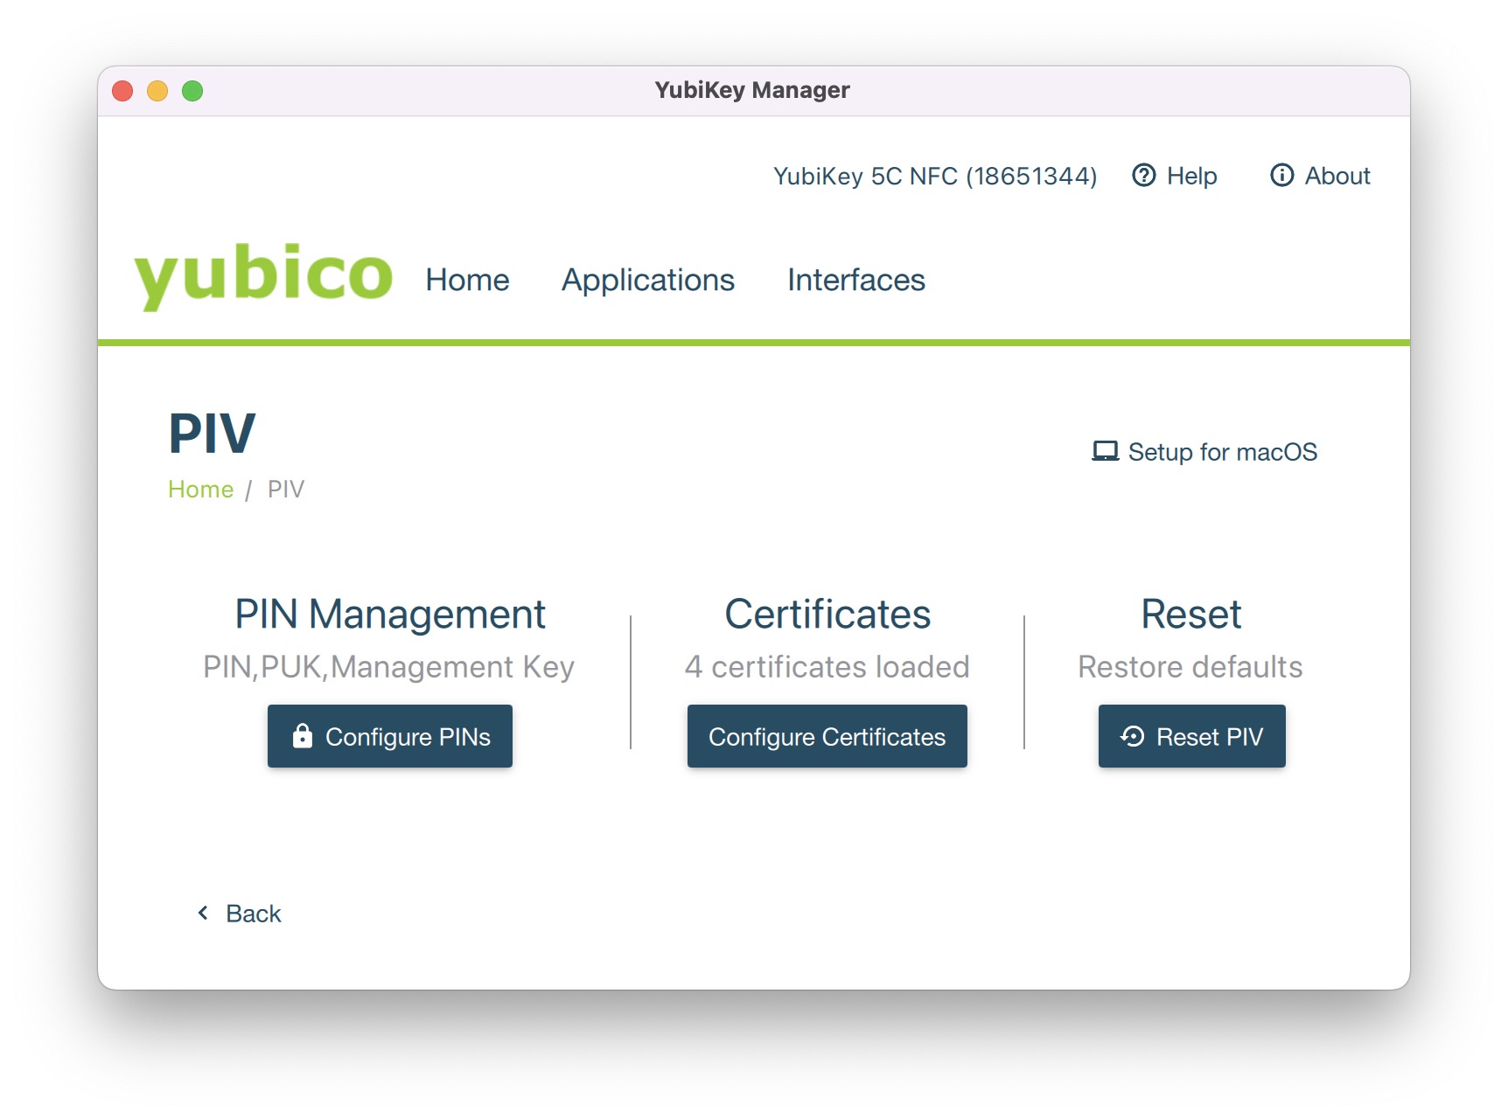Image resolution: width=1508 pixels, height=1119 pixels.
Task: Go to Home via the breadcrumb link
Action: tap(200, 490)
